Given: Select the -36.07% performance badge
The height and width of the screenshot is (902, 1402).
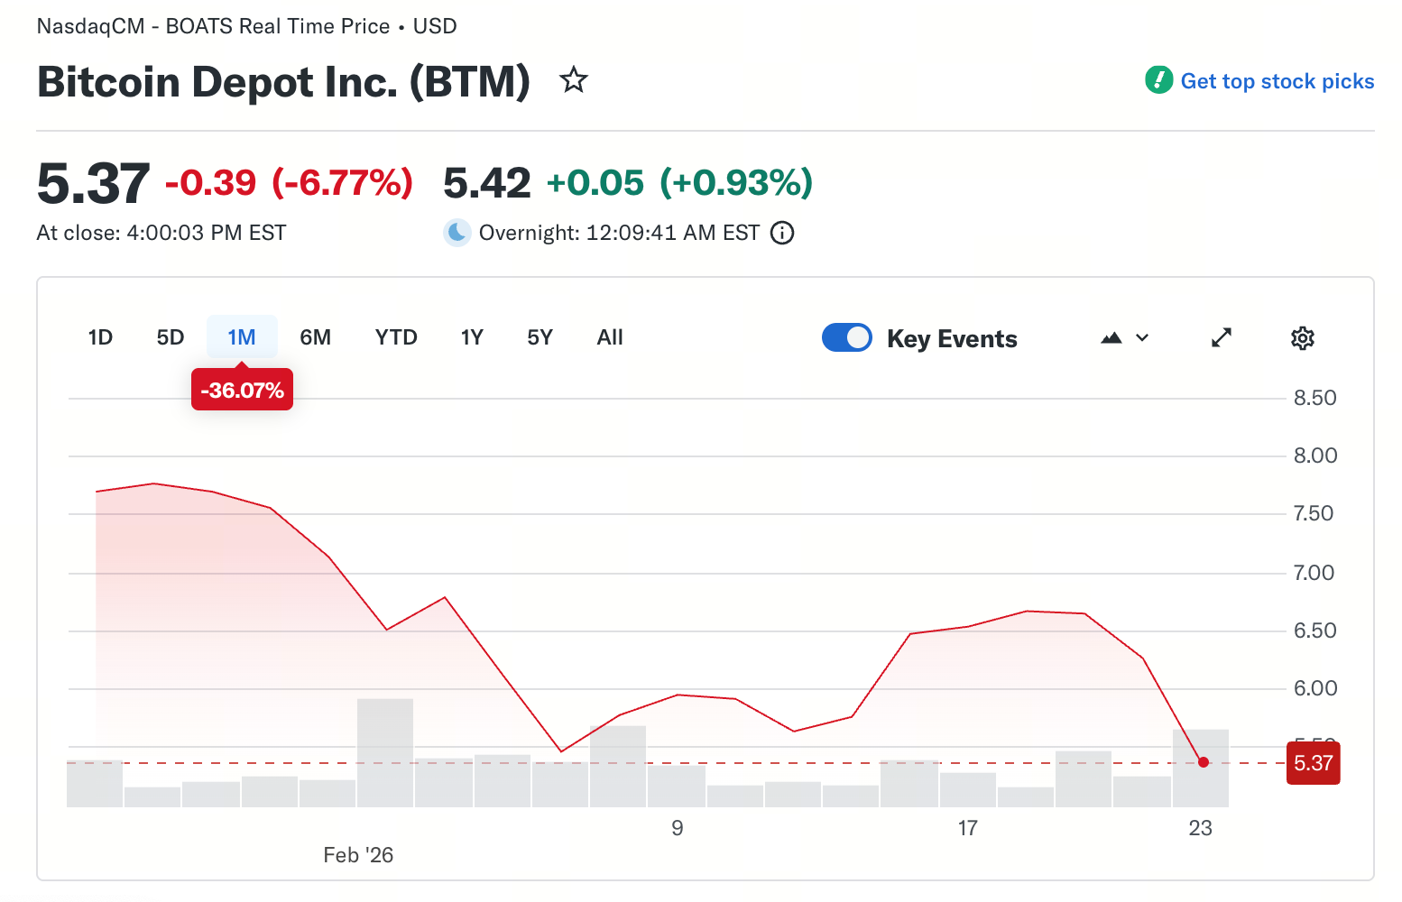Looking at the screenshot, I should (x=241, y=389).
